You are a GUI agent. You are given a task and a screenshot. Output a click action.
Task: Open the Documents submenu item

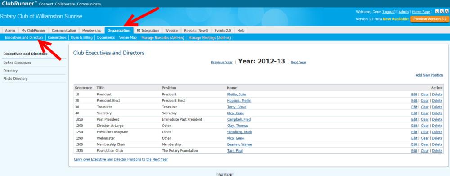pyautogui.click(x=106, y=38)
